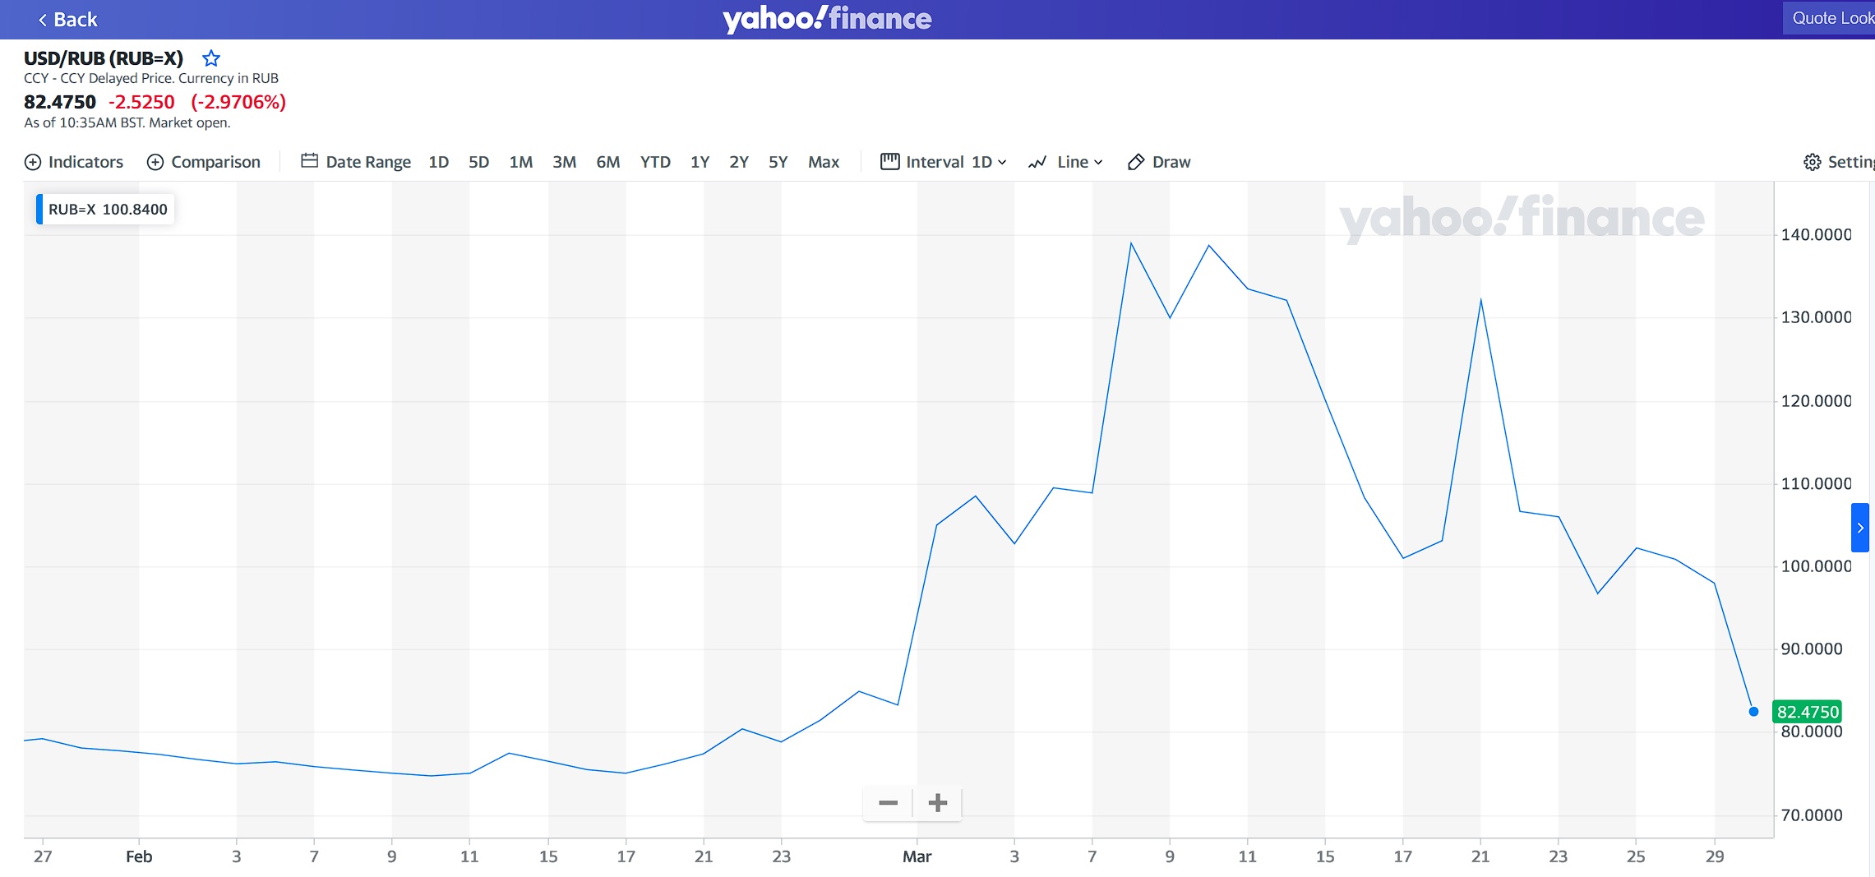Expand the Line chart type dropdown
Image resolution: width=1875 pixels, height=877 pixels.
coord(1065,162)
